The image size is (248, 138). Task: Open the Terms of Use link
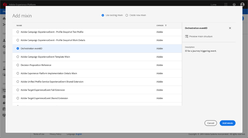(x=39, y=134)
